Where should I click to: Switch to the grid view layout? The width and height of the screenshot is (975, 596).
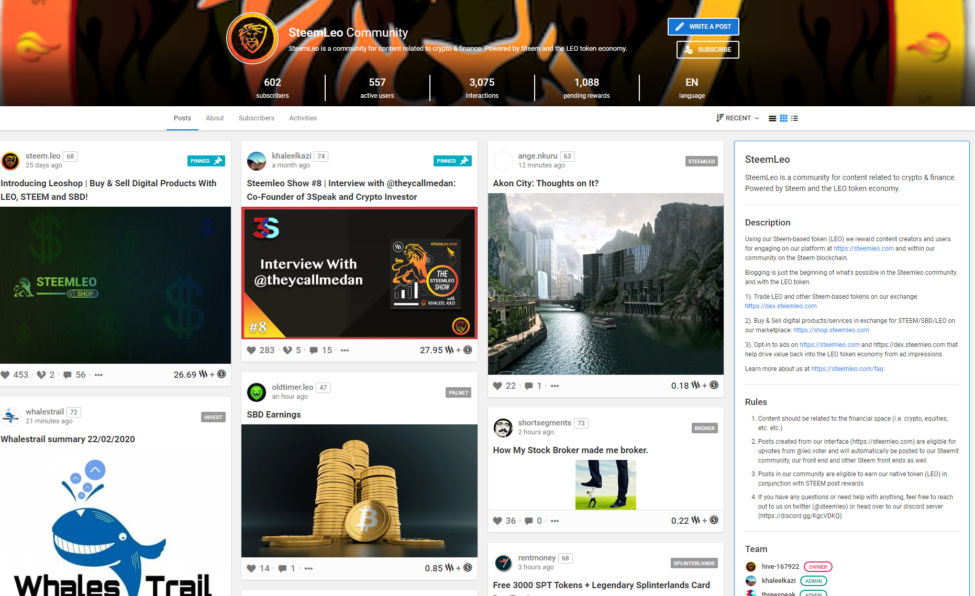(783, 118)
